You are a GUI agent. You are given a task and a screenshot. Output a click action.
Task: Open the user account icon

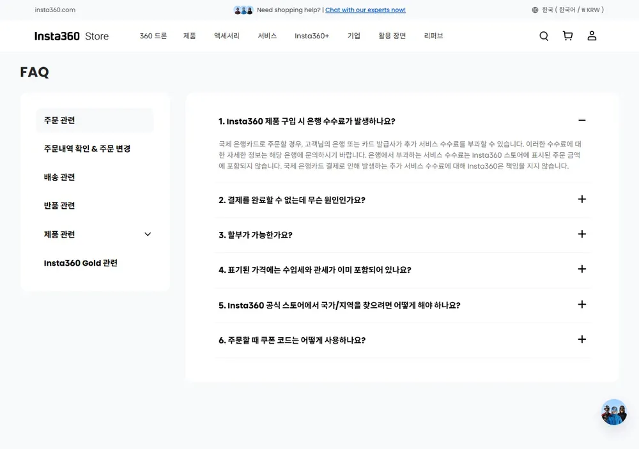(x=592, y=36)
